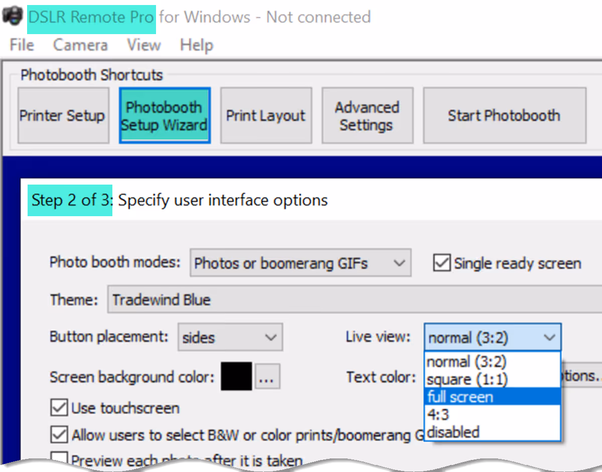Click the 'Photobooth Shortcuts' group label
Image resolution: width=602 pixels, height=472 pixels.
coord(92,75)
